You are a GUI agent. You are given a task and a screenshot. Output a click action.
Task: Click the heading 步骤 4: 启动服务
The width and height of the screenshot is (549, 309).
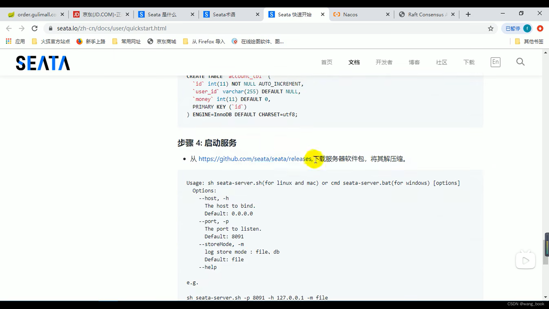tap(207, 143)
